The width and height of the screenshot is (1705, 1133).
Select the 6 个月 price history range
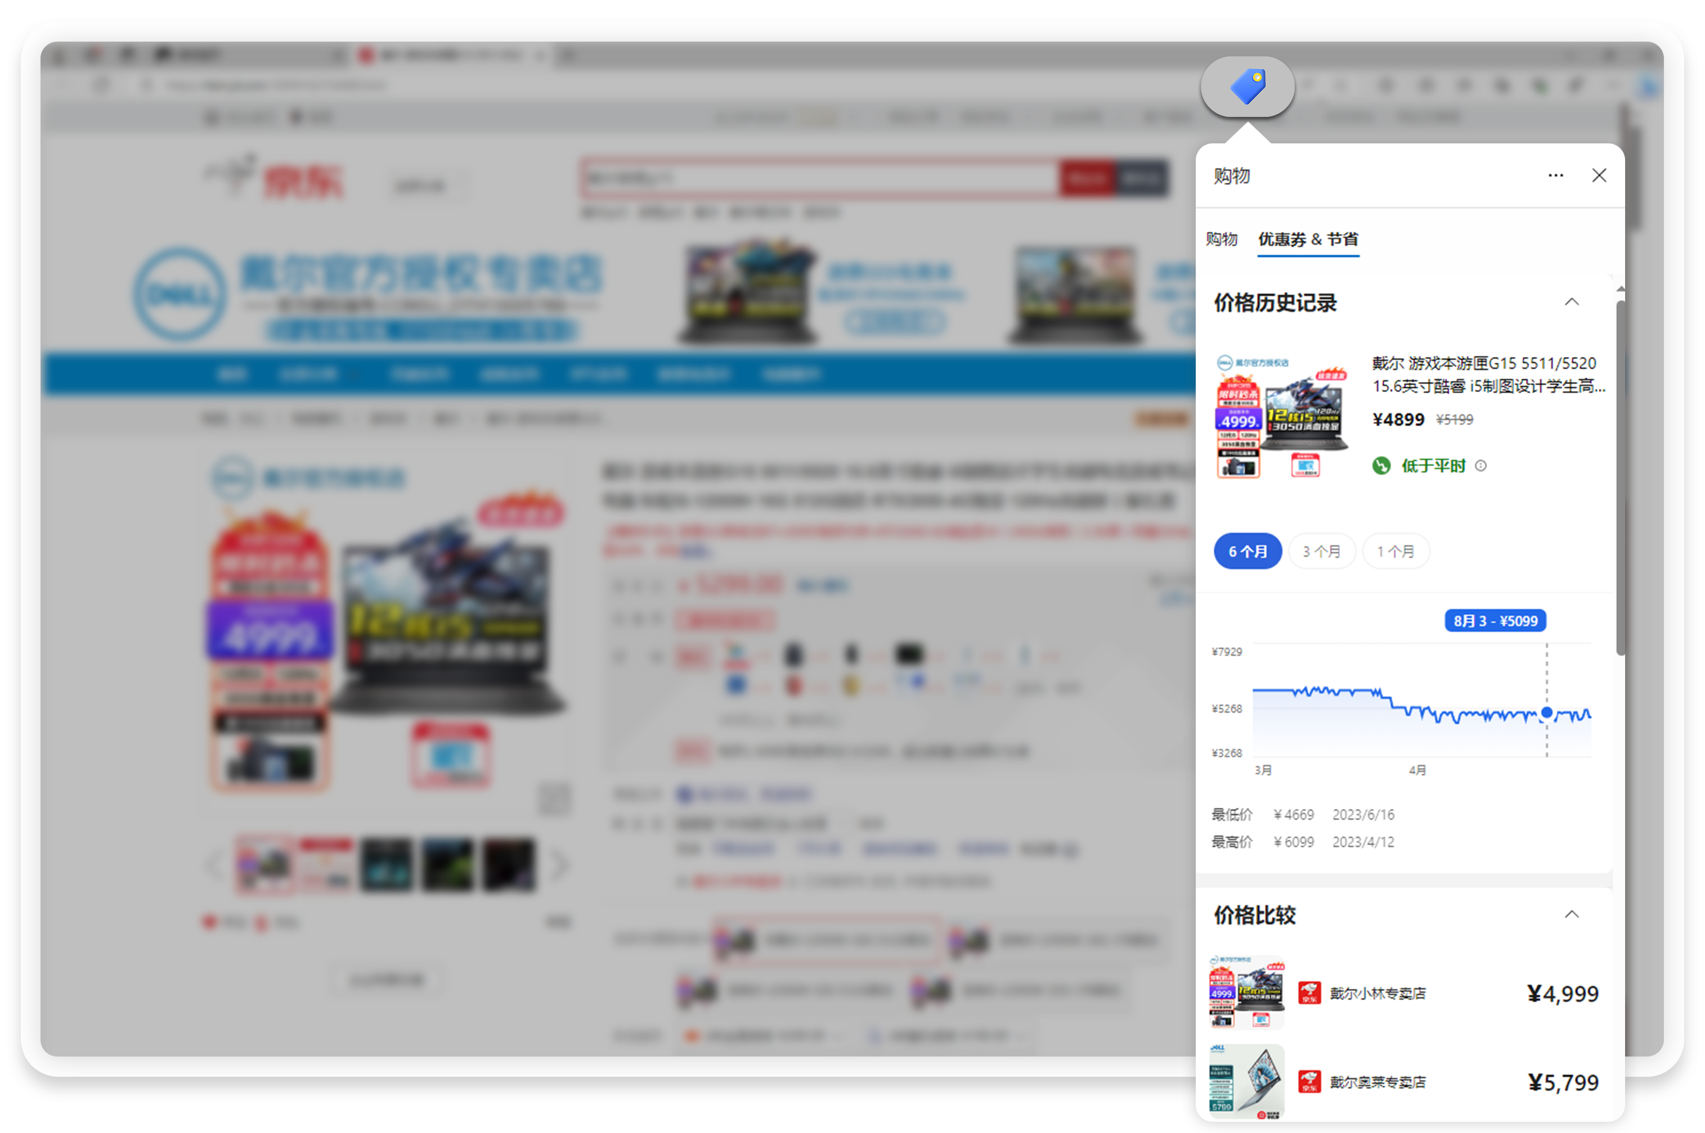coord(1248,552)
